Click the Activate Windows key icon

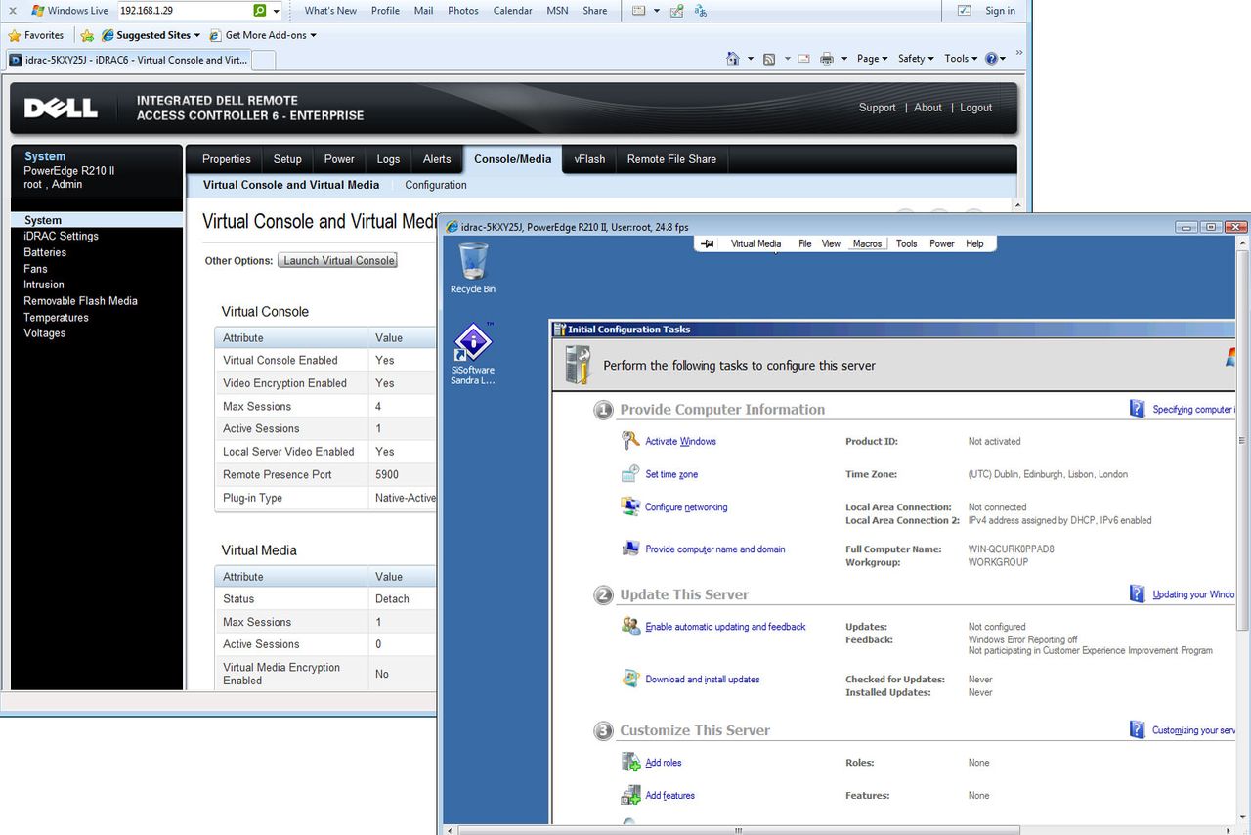tap(630, 441)
